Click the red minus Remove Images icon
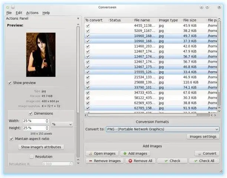The image size is (227, 178). tap(91, 161)
